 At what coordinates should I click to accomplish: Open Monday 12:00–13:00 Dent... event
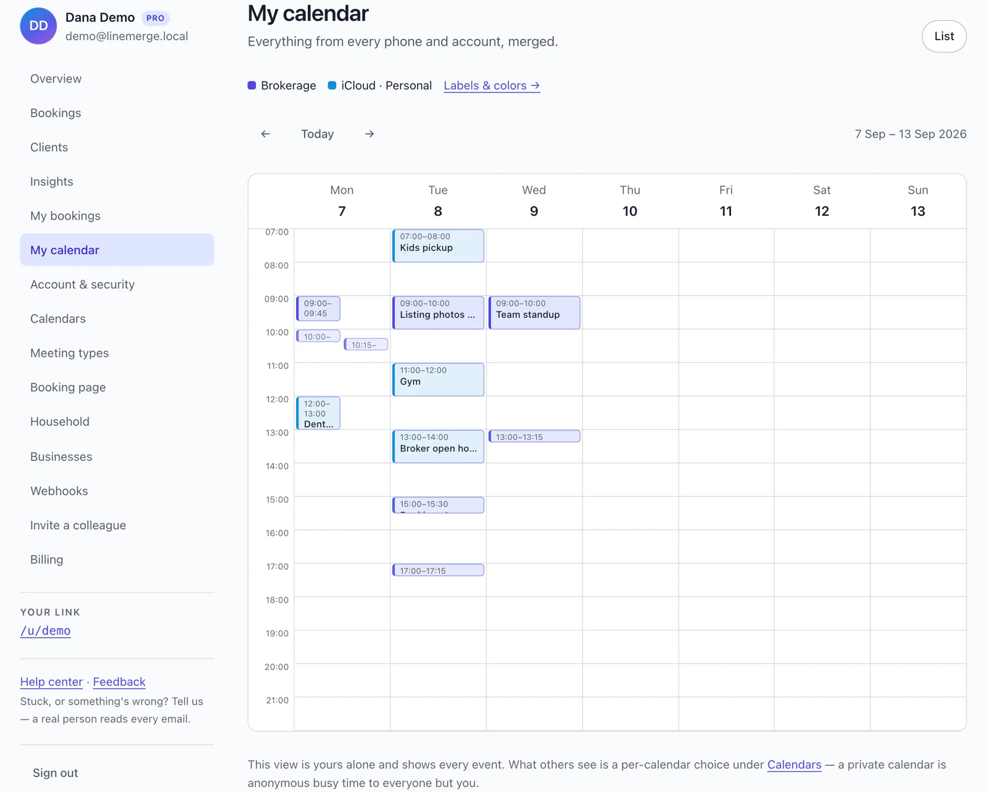318,413
